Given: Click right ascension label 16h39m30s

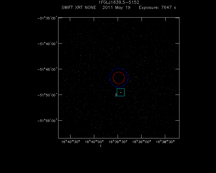Looking at the screenshot, I should point(118,142).
